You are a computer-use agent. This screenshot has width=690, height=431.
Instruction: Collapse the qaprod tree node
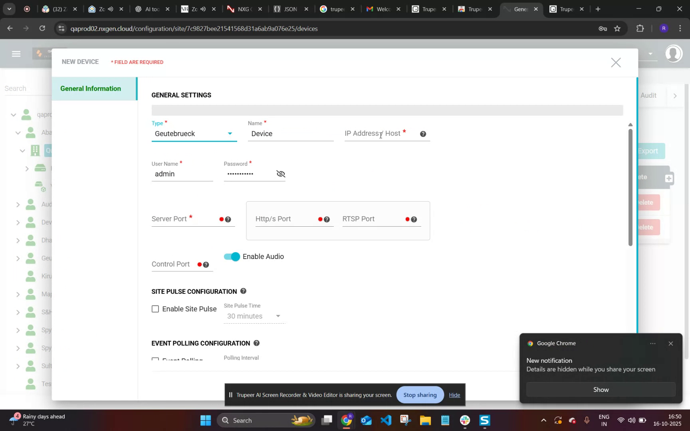tap(13, 115)
